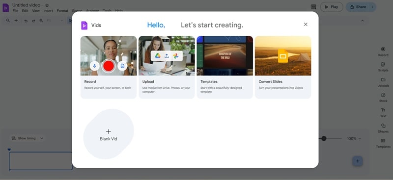
Task: Open the Share options dropdown arrow
Action: click(372, 7)
